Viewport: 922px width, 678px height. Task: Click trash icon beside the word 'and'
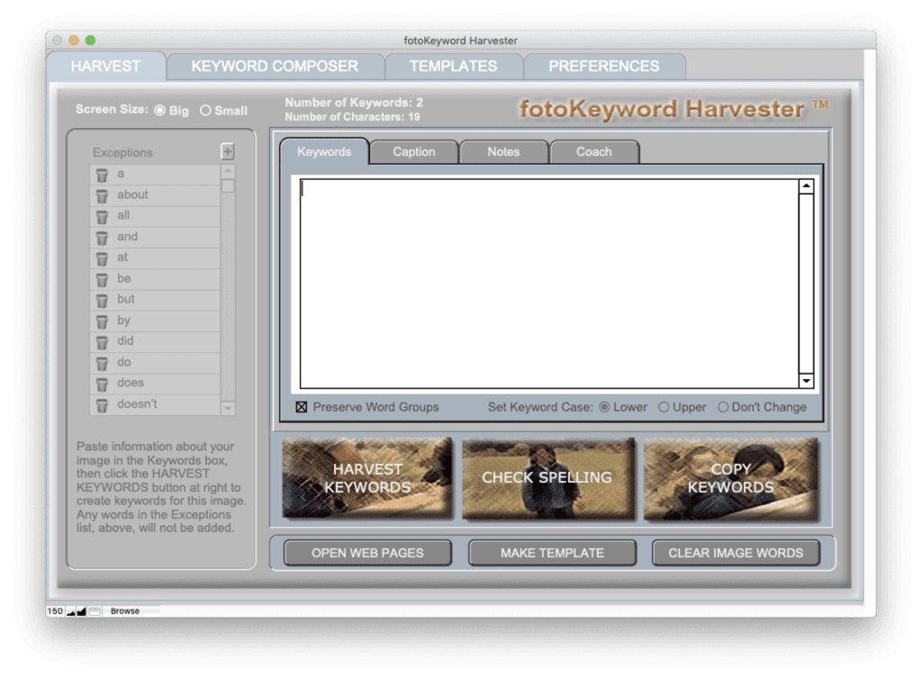[102, 238]
